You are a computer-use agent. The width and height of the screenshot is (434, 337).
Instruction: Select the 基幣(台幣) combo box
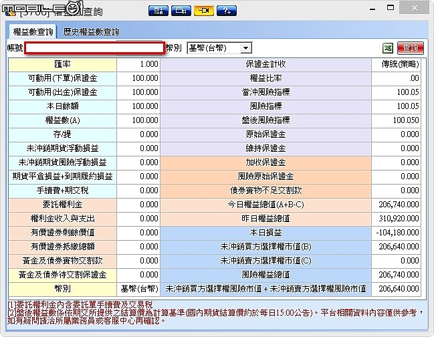click(219, 48)
